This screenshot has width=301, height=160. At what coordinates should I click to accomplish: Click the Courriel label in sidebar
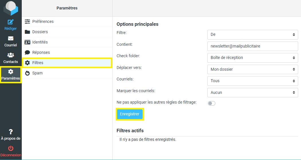11,45
